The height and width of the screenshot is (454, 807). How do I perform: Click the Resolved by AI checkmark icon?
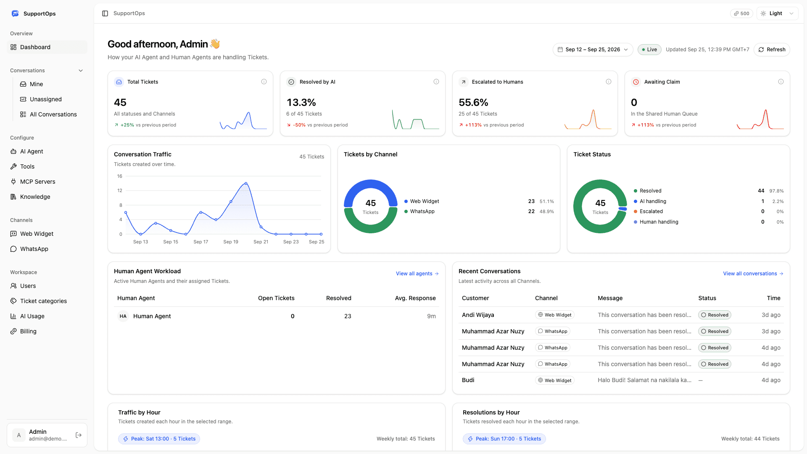291,82
